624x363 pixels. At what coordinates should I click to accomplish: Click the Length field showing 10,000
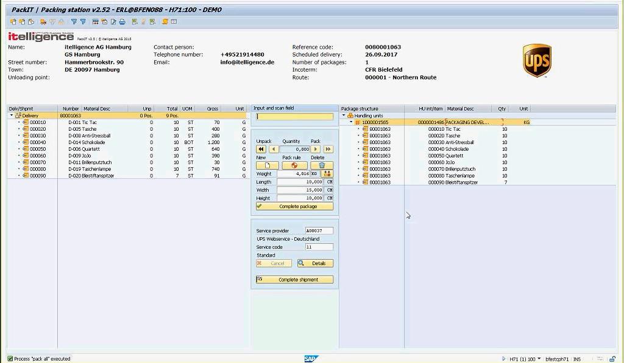[x=300, y=182]
